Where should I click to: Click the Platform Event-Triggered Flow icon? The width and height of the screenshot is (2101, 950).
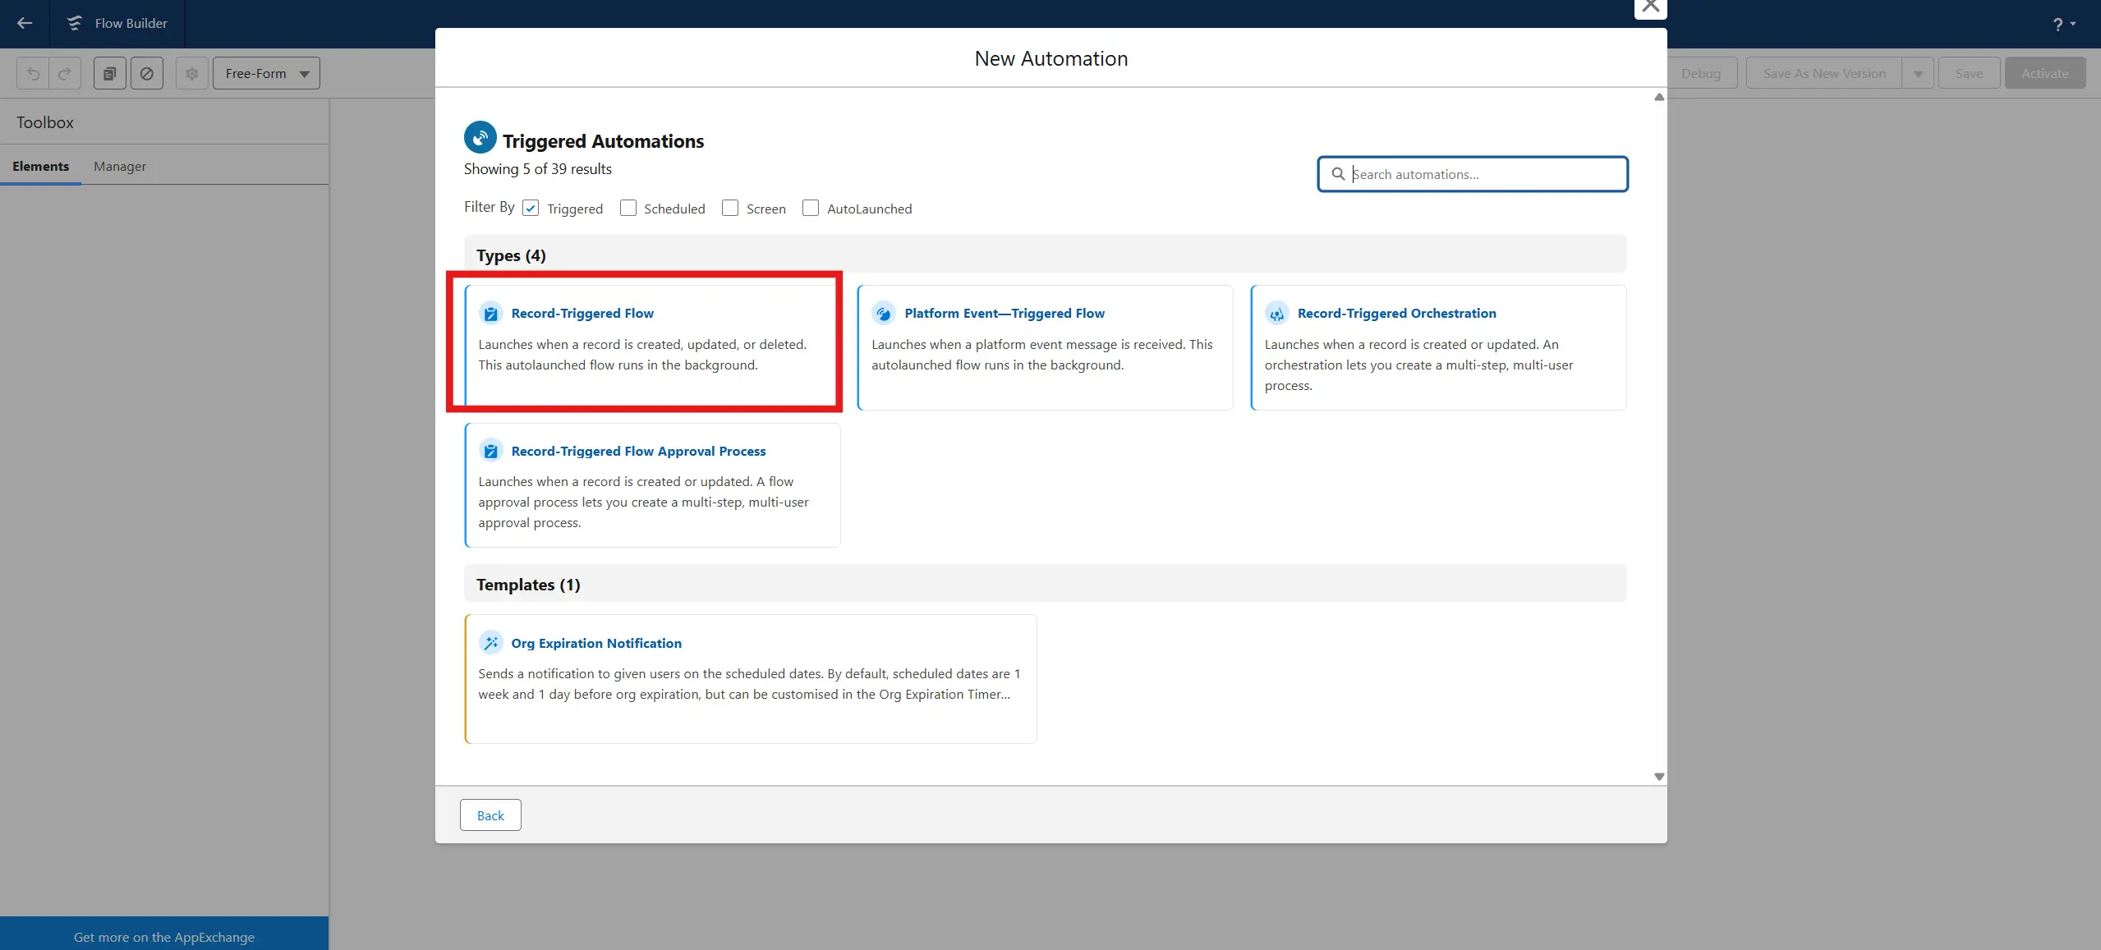884,313
